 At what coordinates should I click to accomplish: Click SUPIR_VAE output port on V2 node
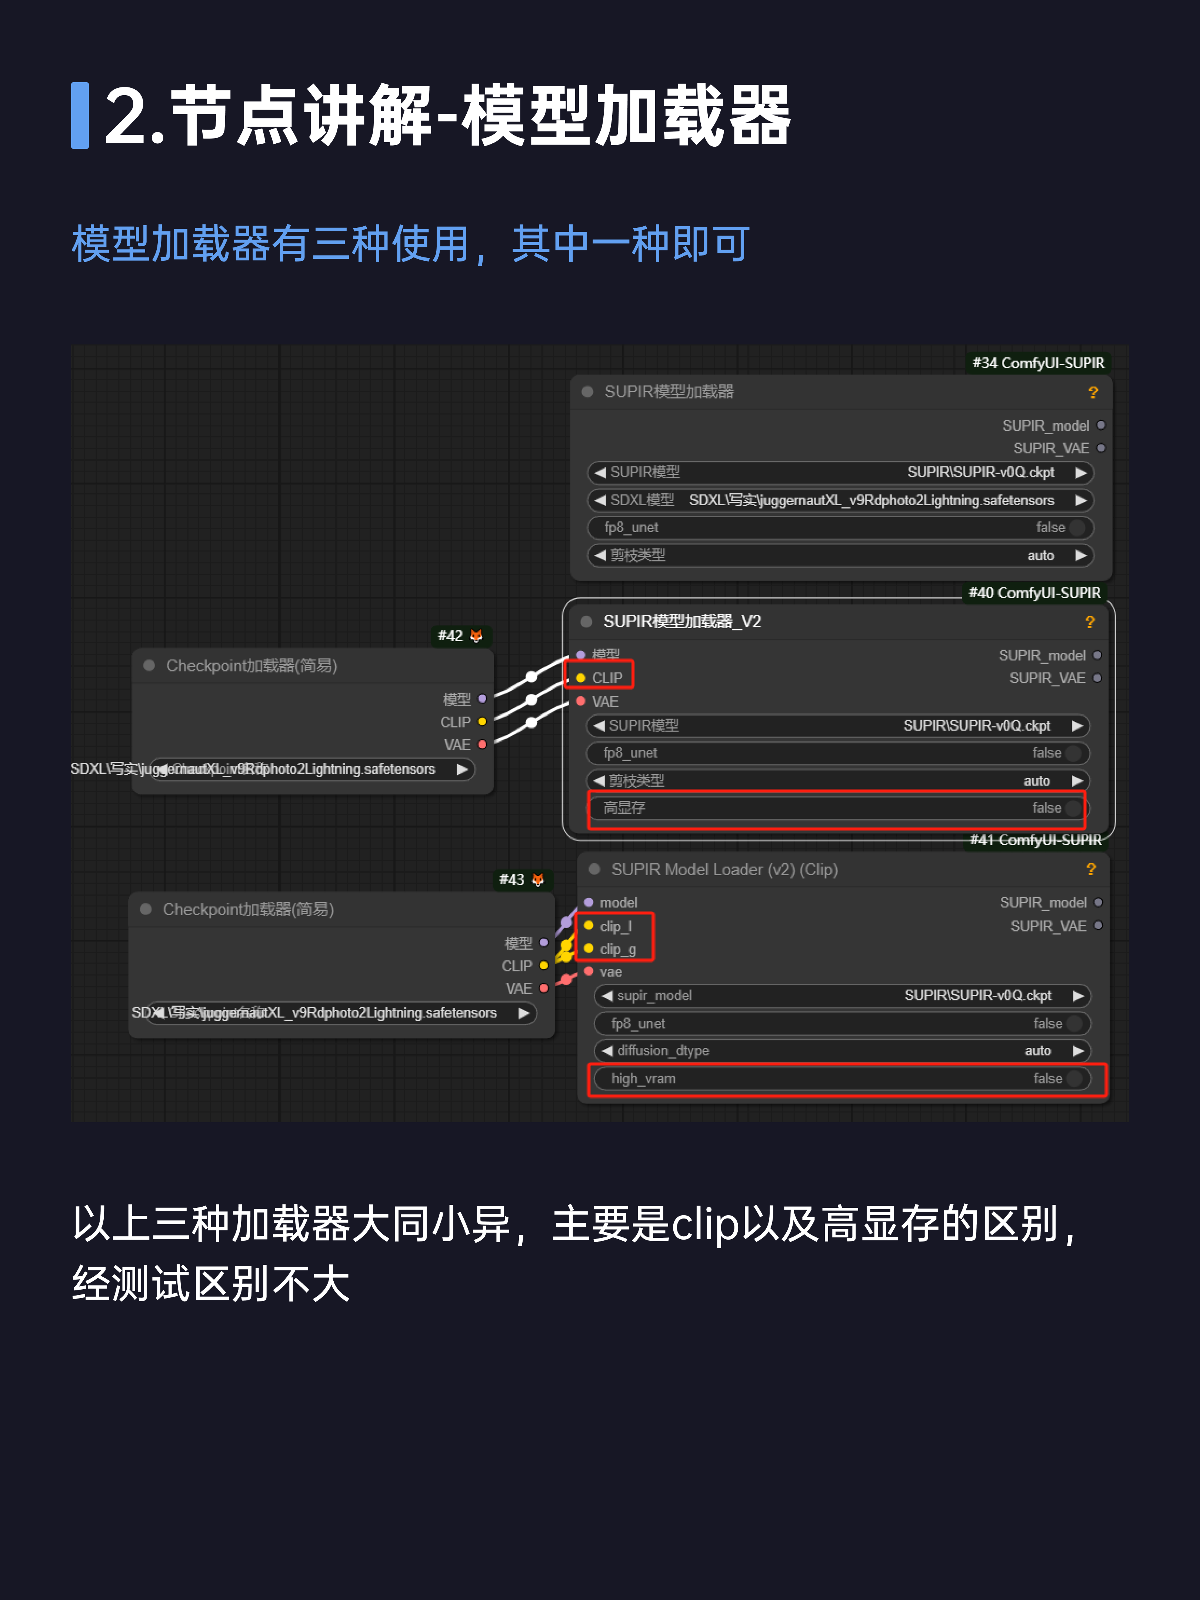[1097, 678]
